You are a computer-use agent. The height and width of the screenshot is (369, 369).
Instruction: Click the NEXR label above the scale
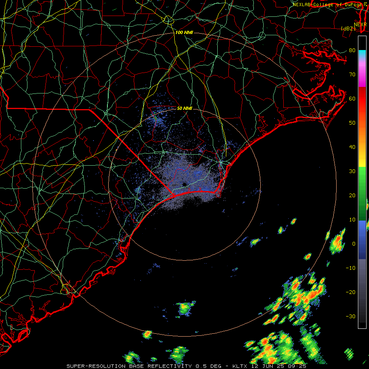pyautogui.click(x=360, y=25)
